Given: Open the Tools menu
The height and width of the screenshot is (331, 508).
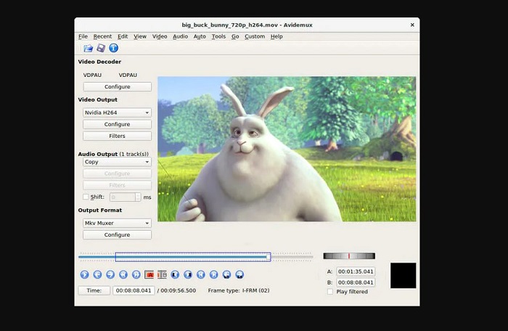Looking at the screenshot, I should click(218, 36).
